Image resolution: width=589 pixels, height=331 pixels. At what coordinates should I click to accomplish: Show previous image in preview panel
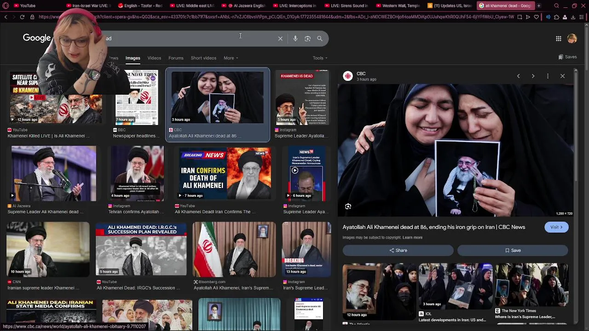tap(518, 76)
